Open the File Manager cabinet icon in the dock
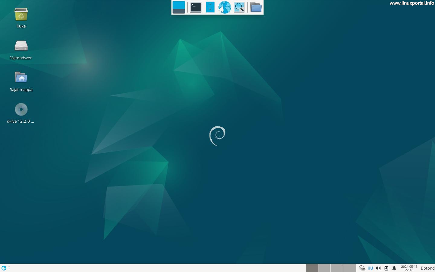 210,7
